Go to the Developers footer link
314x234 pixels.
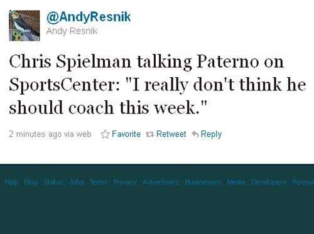(x=269, y=183)
